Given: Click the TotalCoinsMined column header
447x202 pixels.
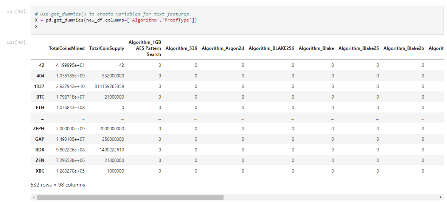Looking at the screenshot, I should click(x=67, y=48).
